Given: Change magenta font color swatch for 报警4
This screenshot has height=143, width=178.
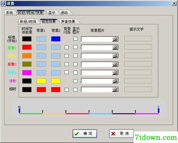Looking at the screenshot, I should pos(27,73).
